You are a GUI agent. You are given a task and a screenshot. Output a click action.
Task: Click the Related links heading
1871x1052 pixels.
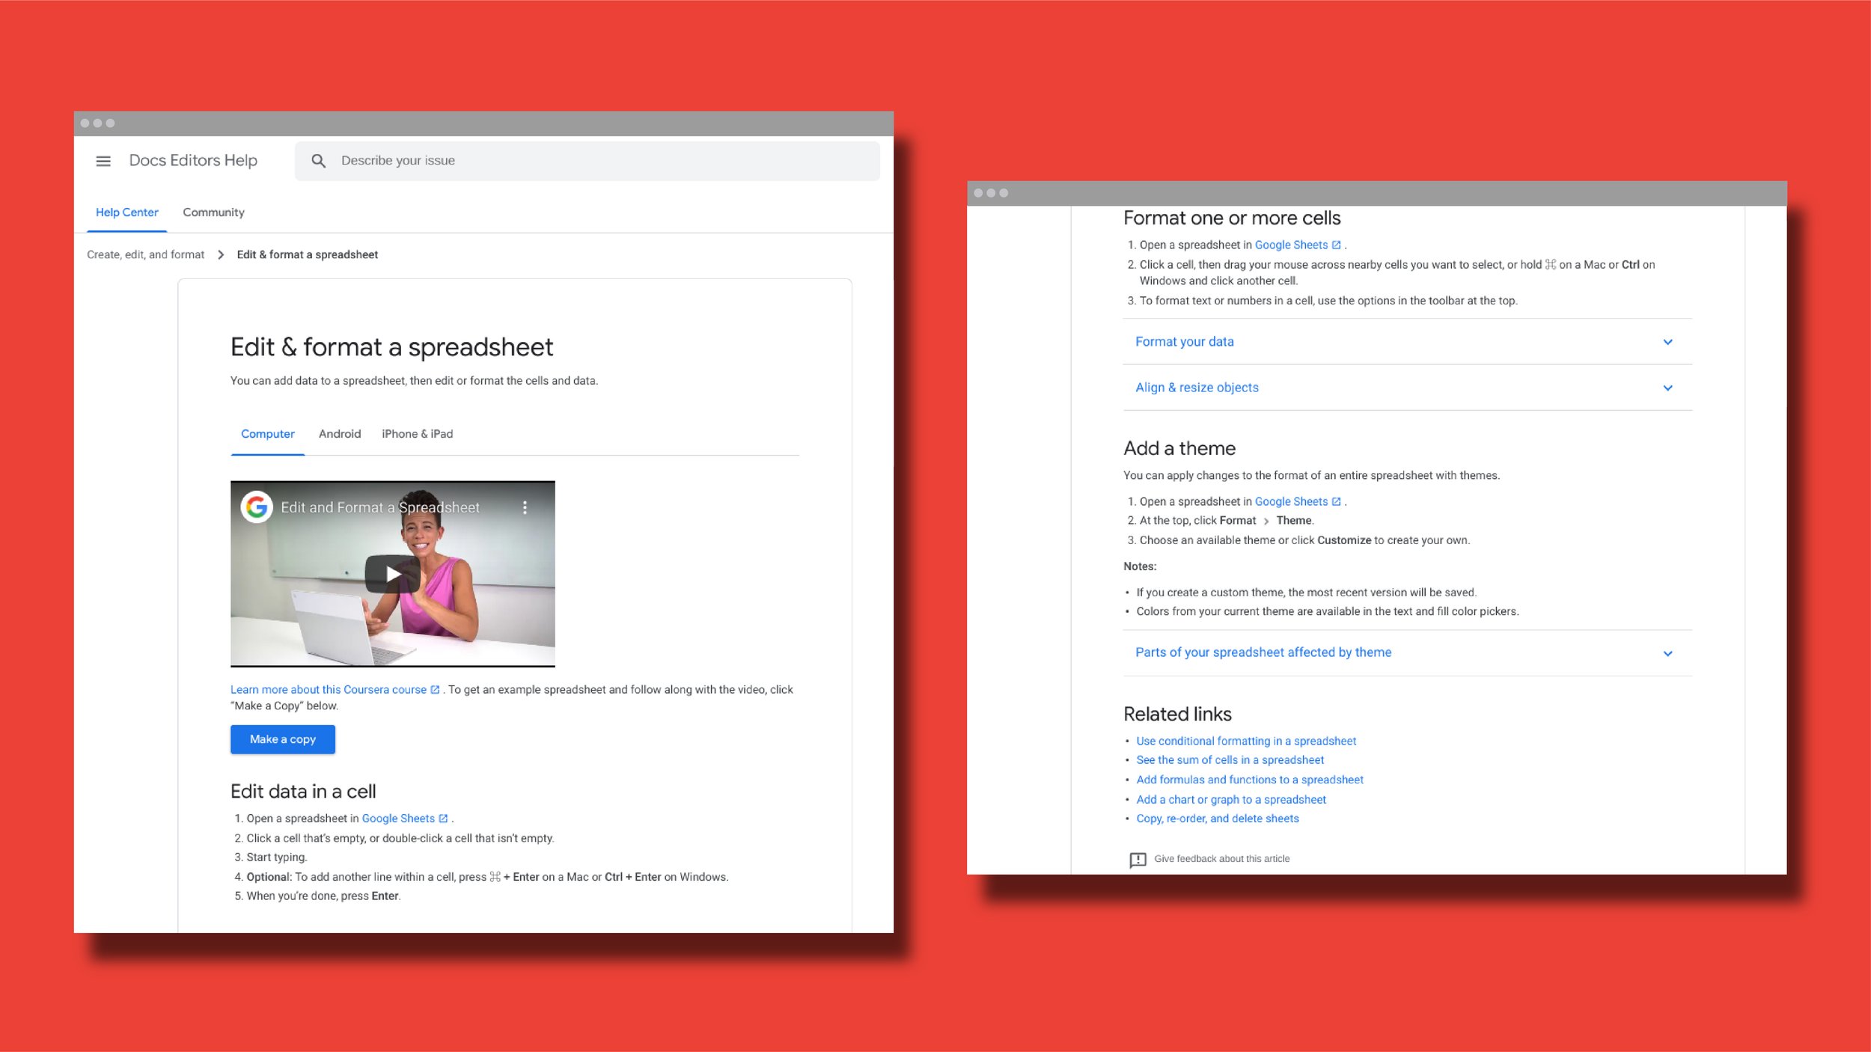click(x=1177, y=714)
